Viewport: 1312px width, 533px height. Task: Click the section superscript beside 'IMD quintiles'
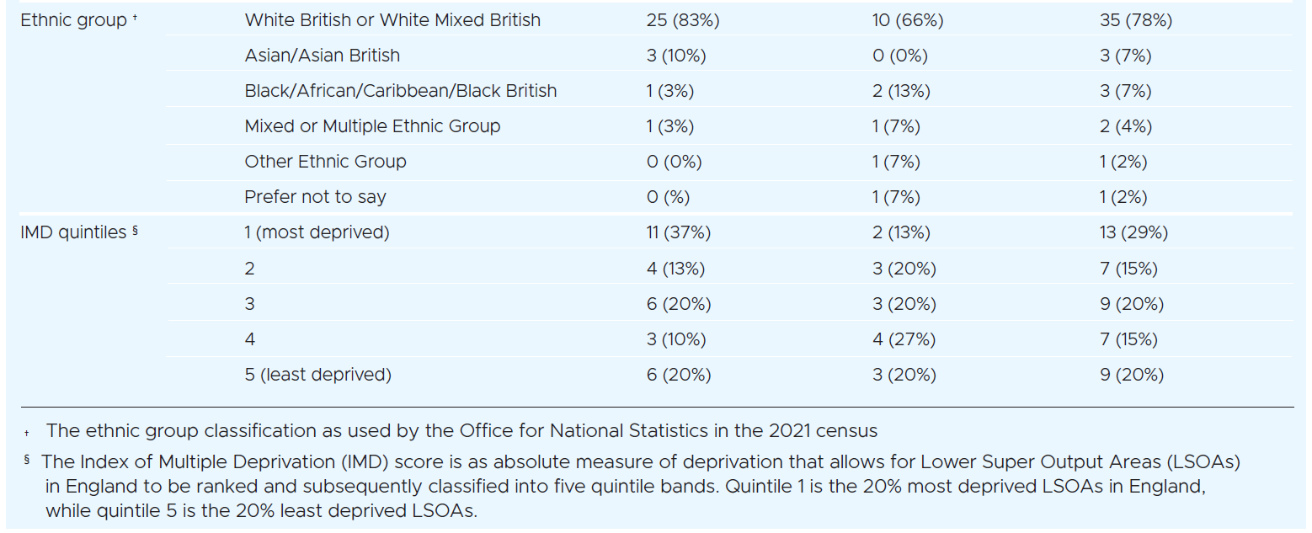click(x=135, y=230)
